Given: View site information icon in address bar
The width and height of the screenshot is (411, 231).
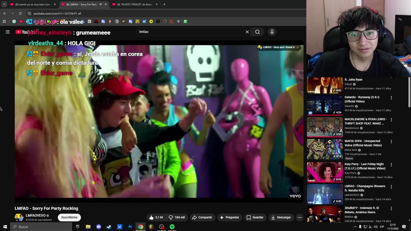Looking at the screenshot, I should (29, 13).
